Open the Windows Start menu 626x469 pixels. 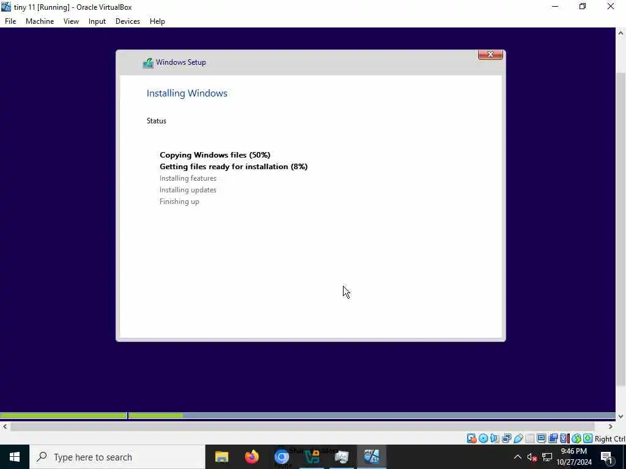point(15,457)
